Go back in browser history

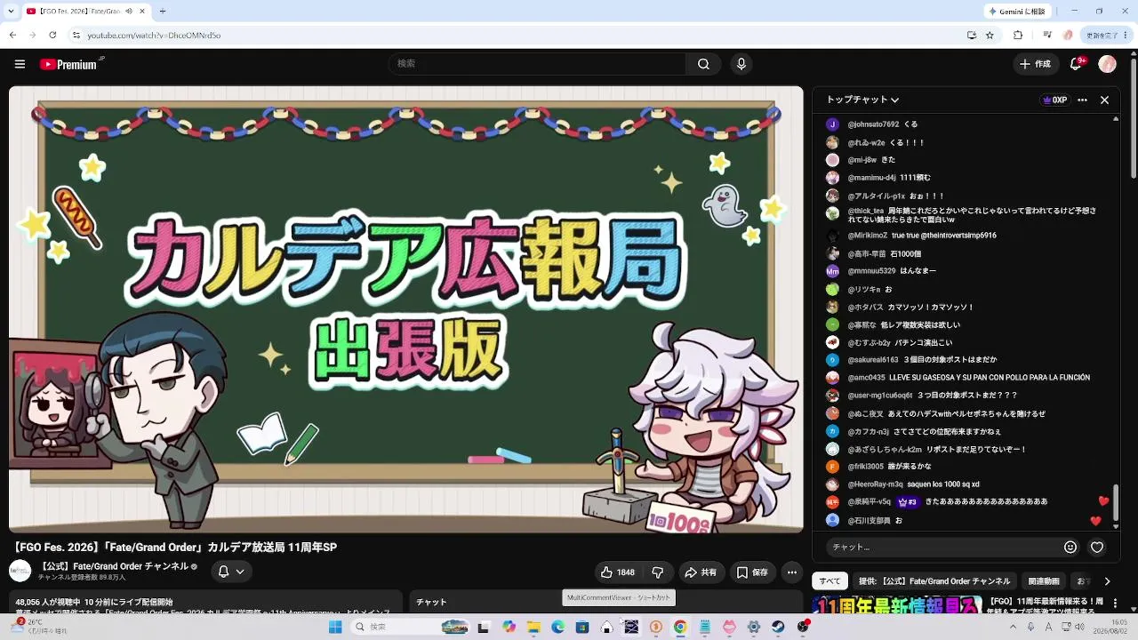pyautogui.click(x=12, y=36)
